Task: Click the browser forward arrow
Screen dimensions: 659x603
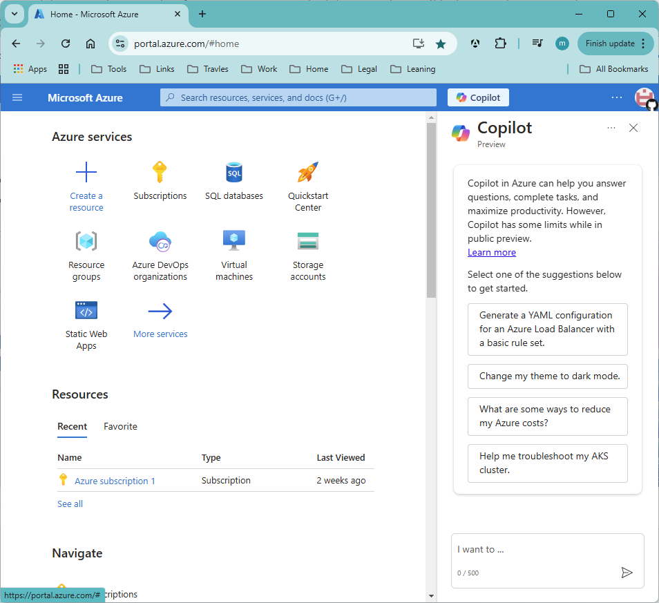Action: click(40, 44)
